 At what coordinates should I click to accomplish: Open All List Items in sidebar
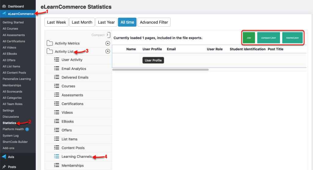coord(11,66)
